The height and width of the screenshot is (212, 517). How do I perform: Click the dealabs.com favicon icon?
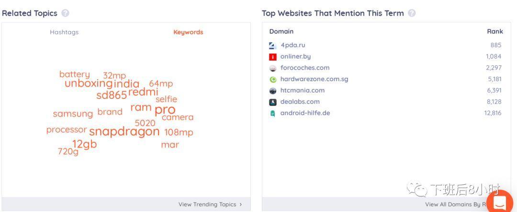[273, 102]
